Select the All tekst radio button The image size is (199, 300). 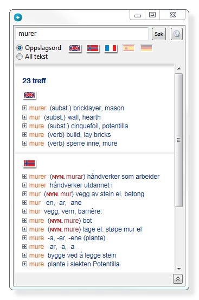20,57
